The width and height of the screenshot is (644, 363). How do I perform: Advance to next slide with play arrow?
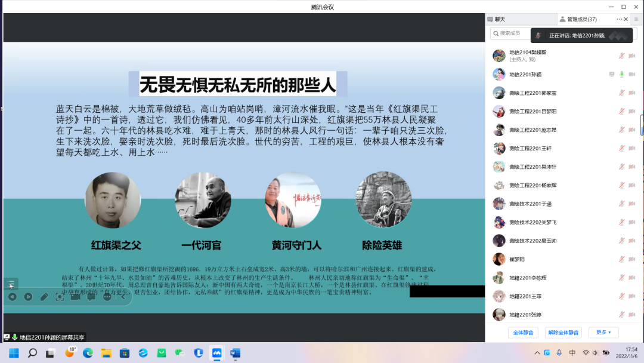tap(28, 297)
